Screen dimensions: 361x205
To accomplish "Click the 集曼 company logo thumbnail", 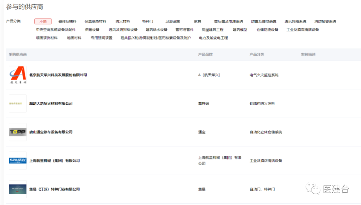I will (x=17, y=189).
